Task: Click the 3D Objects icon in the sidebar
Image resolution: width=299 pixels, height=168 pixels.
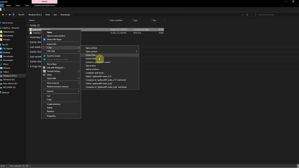Action: point(1,49)
